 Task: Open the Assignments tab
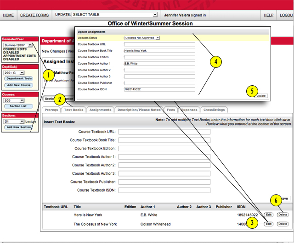[x=100, y=110]
